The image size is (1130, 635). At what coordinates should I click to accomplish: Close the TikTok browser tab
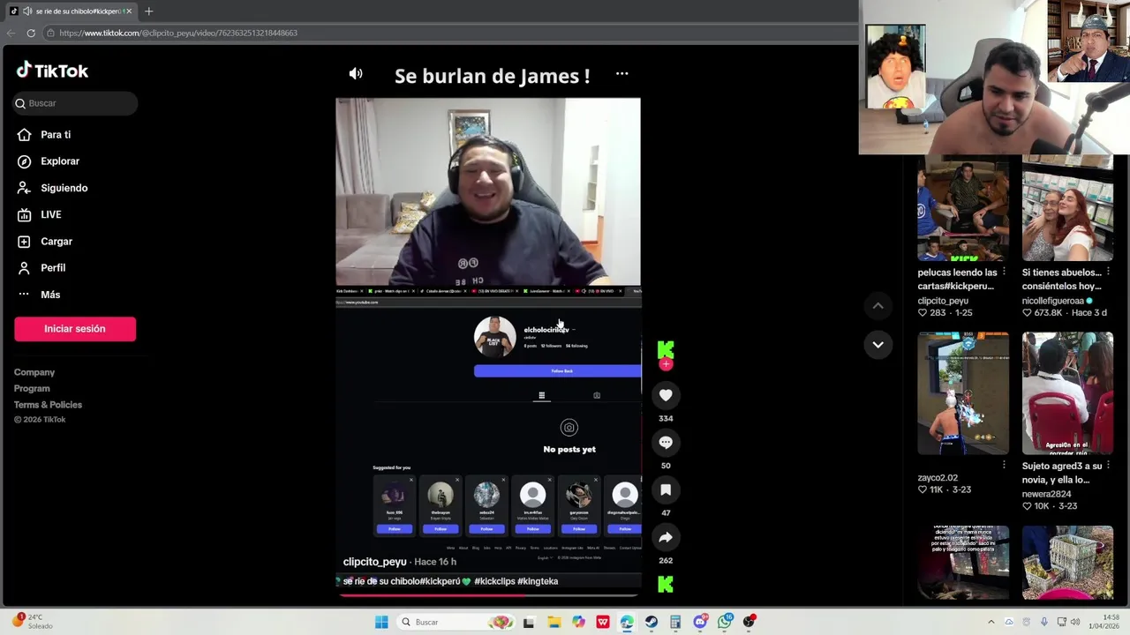[128, 11]
